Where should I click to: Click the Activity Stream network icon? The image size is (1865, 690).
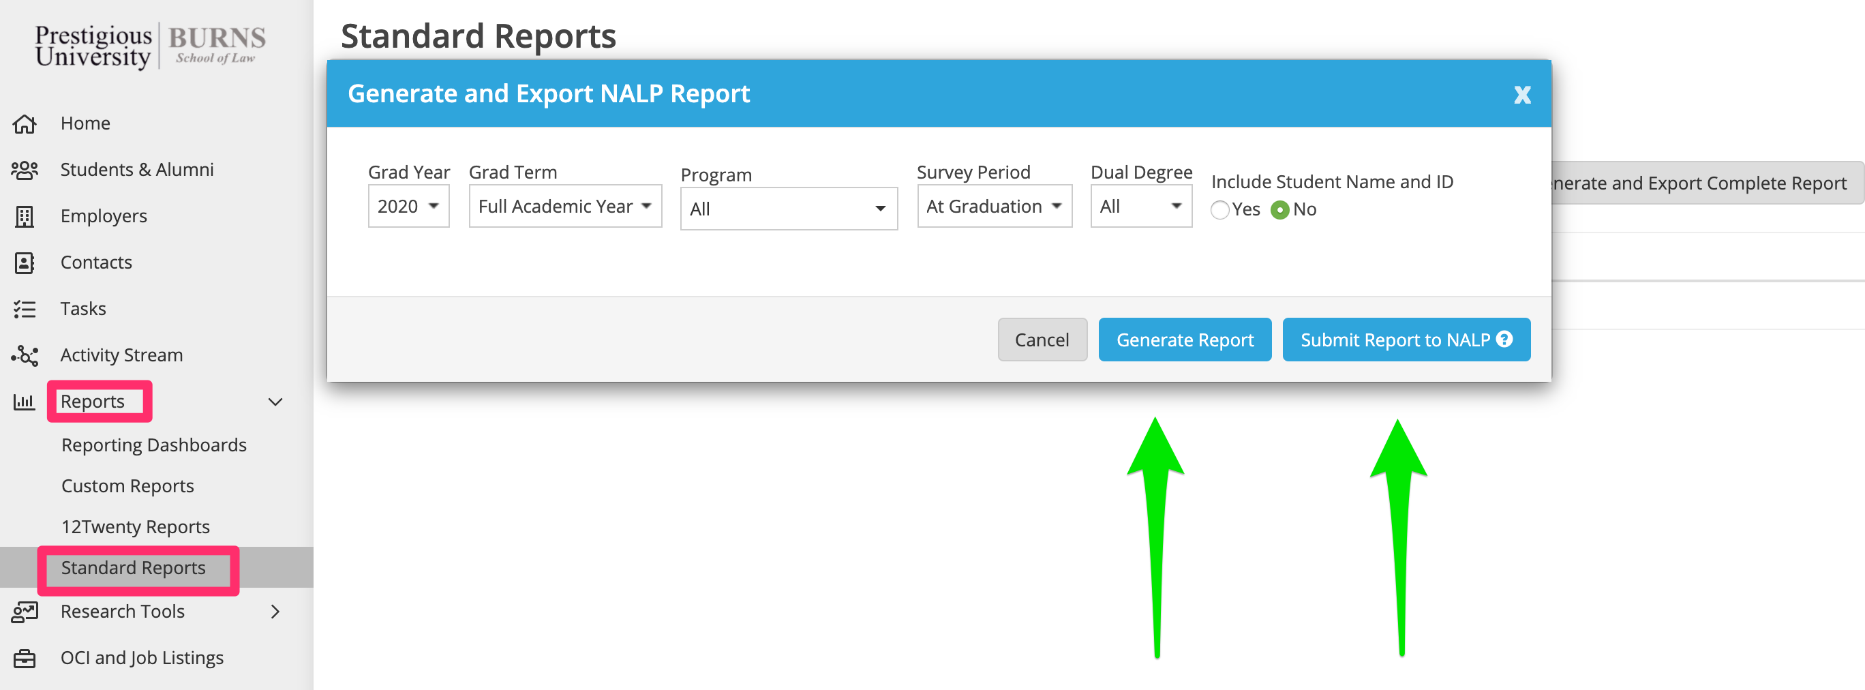[25, 355]
